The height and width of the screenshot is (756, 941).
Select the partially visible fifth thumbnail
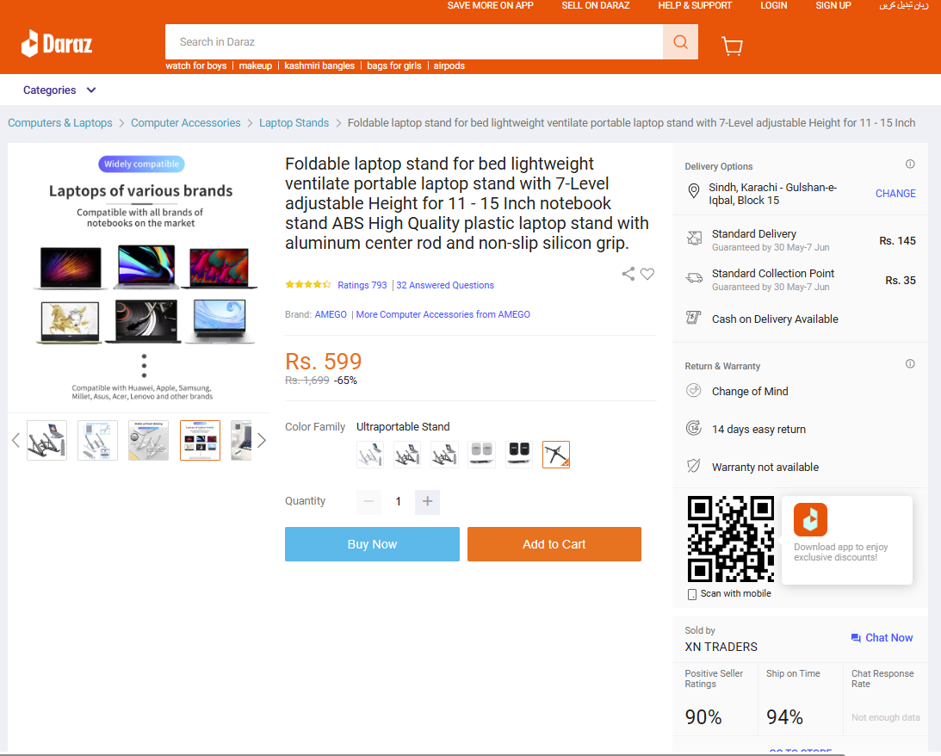pyautogui.click(x=241, y=440)
